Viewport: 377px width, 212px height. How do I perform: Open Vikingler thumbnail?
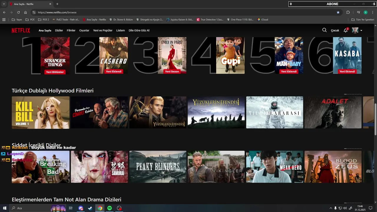[x=216, y=167]
